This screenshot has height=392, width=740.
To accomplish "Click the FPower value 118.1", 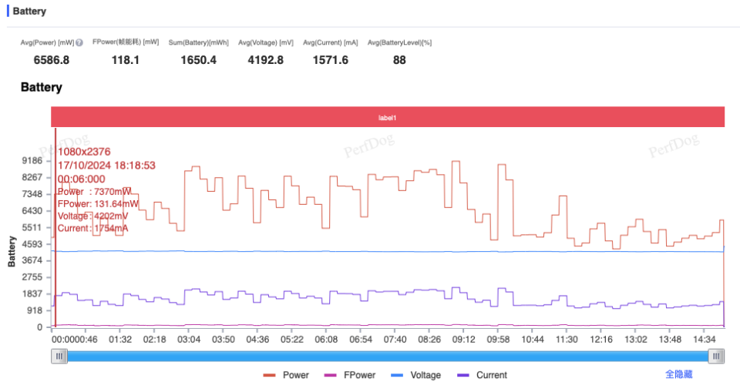I will [x=125, y=60].
